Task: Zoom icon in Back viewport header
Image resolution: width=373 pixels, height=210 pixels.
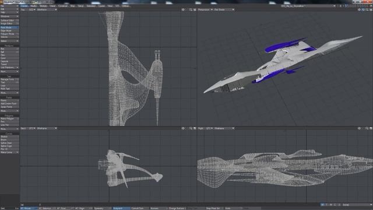Action: click(x=191, y=128)
